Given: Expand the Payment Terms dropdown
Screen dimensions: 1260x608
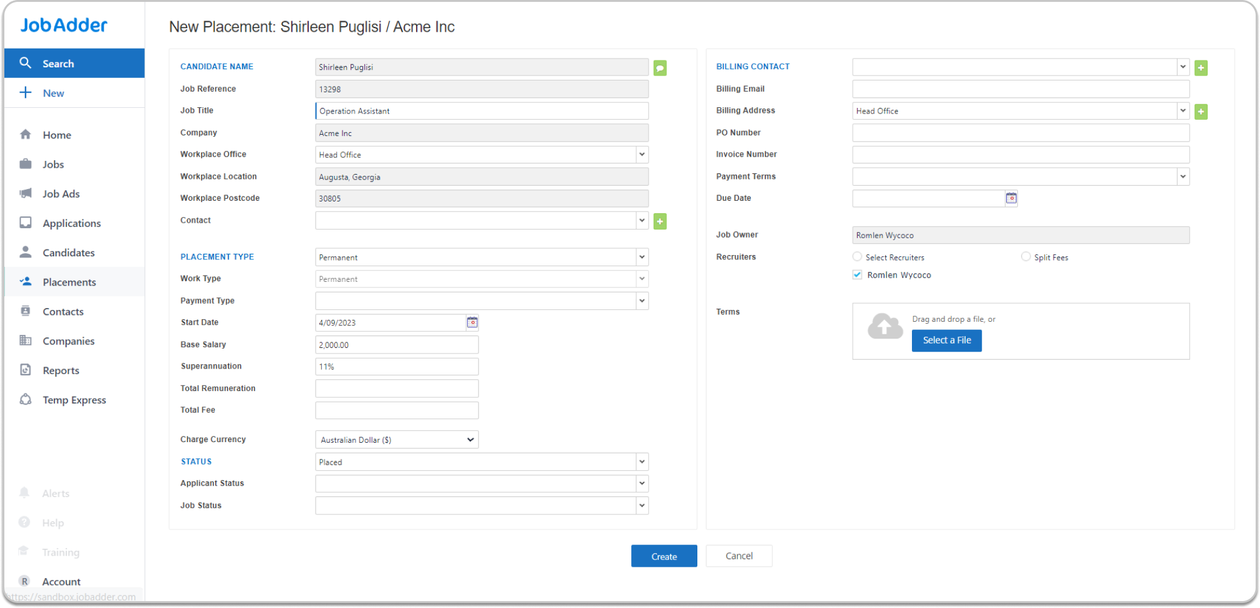Looking at the screenshot, I should [x=1182, y=177].
